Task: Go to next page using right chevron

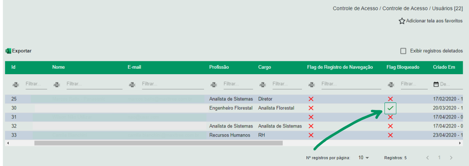Action: tap(451, 158)
